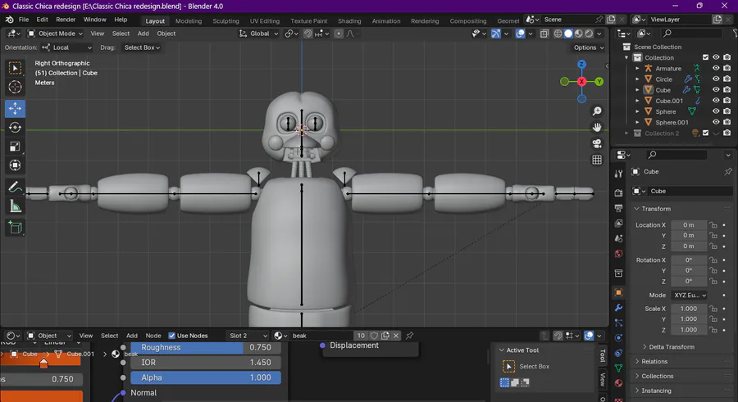
Task: Open the Object properties tab
Action: (618, 292)
